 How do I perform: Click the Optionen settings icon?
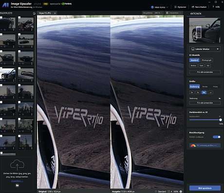point(175,7)
